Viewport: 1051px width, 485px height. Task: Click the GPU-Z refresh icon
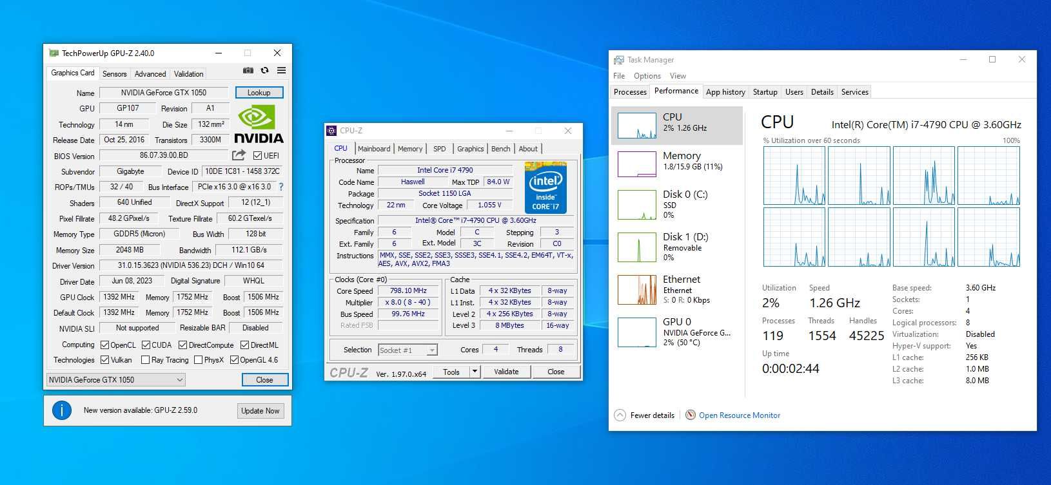pos(265,70)
